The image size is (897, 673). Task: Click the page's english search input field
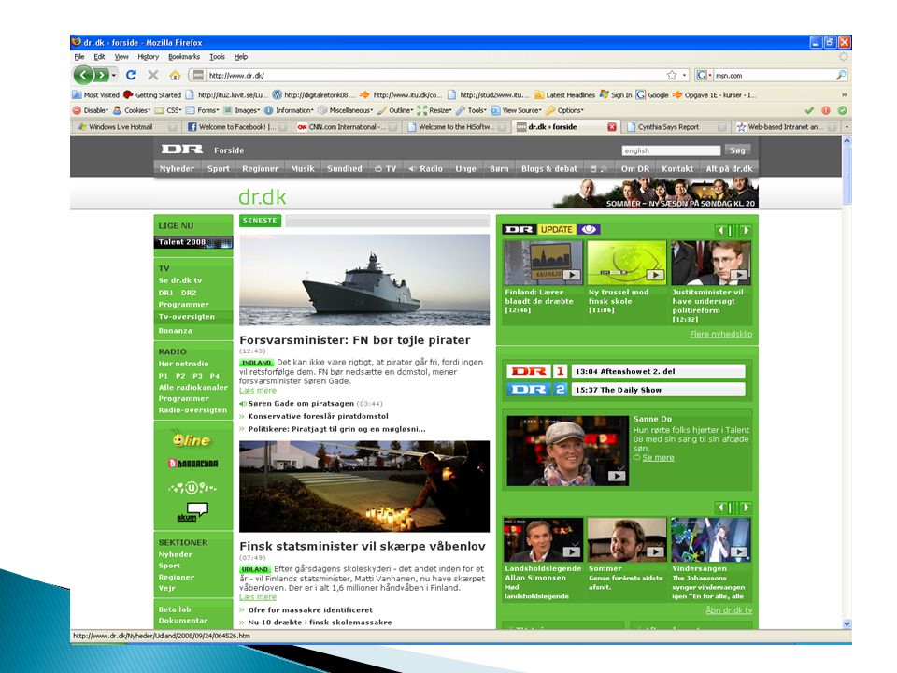pyautogui.click(x=671, y=150)
